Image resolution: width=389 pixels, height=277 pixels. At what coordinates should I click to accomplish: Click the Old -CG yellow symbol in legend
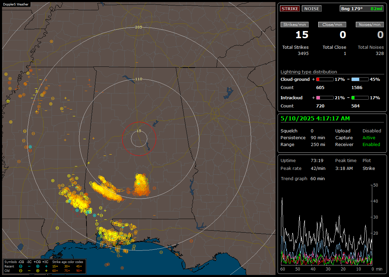click(x=21, y=271)
